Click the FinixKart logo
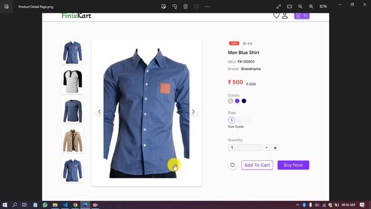 (x=76, y=16)
